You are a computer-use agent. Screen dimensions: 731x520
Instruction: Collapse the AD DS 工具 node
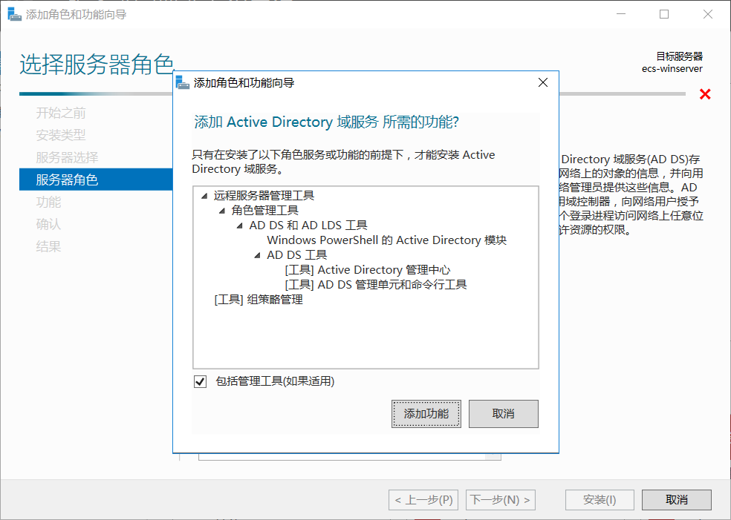[x=257, y=256]
